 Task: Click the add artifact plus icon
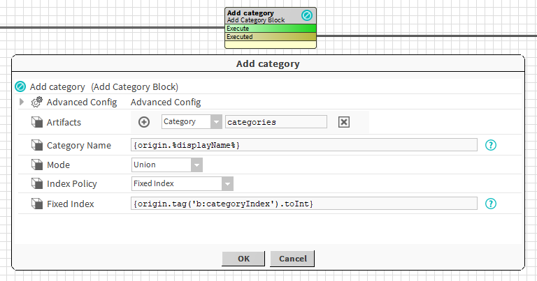(144, 122)
